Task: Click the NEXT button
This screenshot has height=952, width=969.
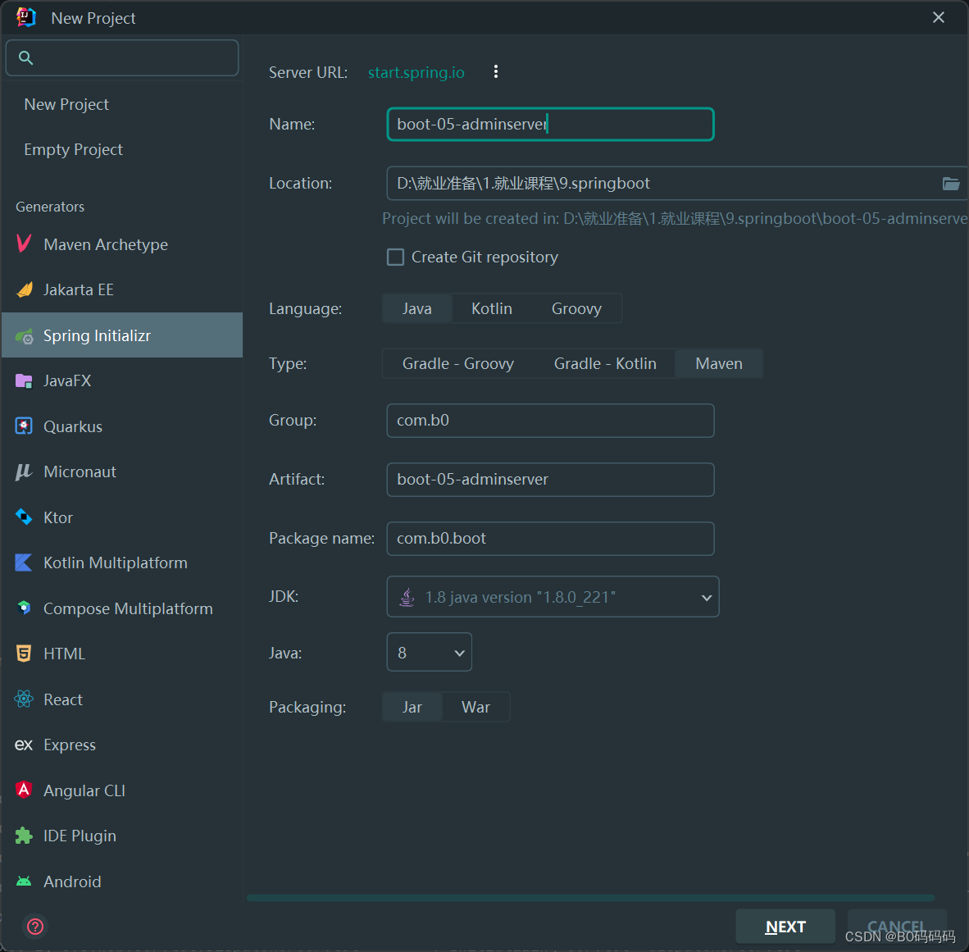Action: coord(785,927)
